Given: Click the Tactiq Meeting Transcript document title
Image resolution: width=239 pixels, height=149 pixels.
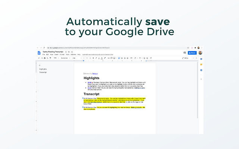Looking at the screenshot, I should click(53, 52).
